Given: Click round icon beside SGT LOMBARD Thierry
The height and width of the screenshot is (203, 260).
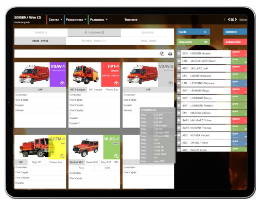Looking at the screenshot, I should coord(179,98).
